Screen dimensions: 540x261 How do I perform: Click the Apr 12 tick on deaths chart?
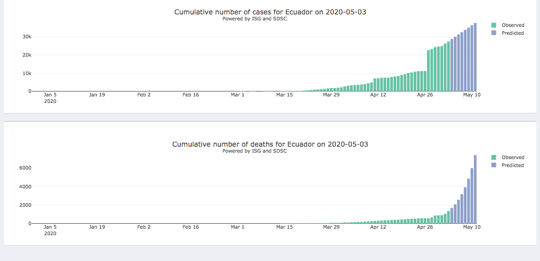378,227
